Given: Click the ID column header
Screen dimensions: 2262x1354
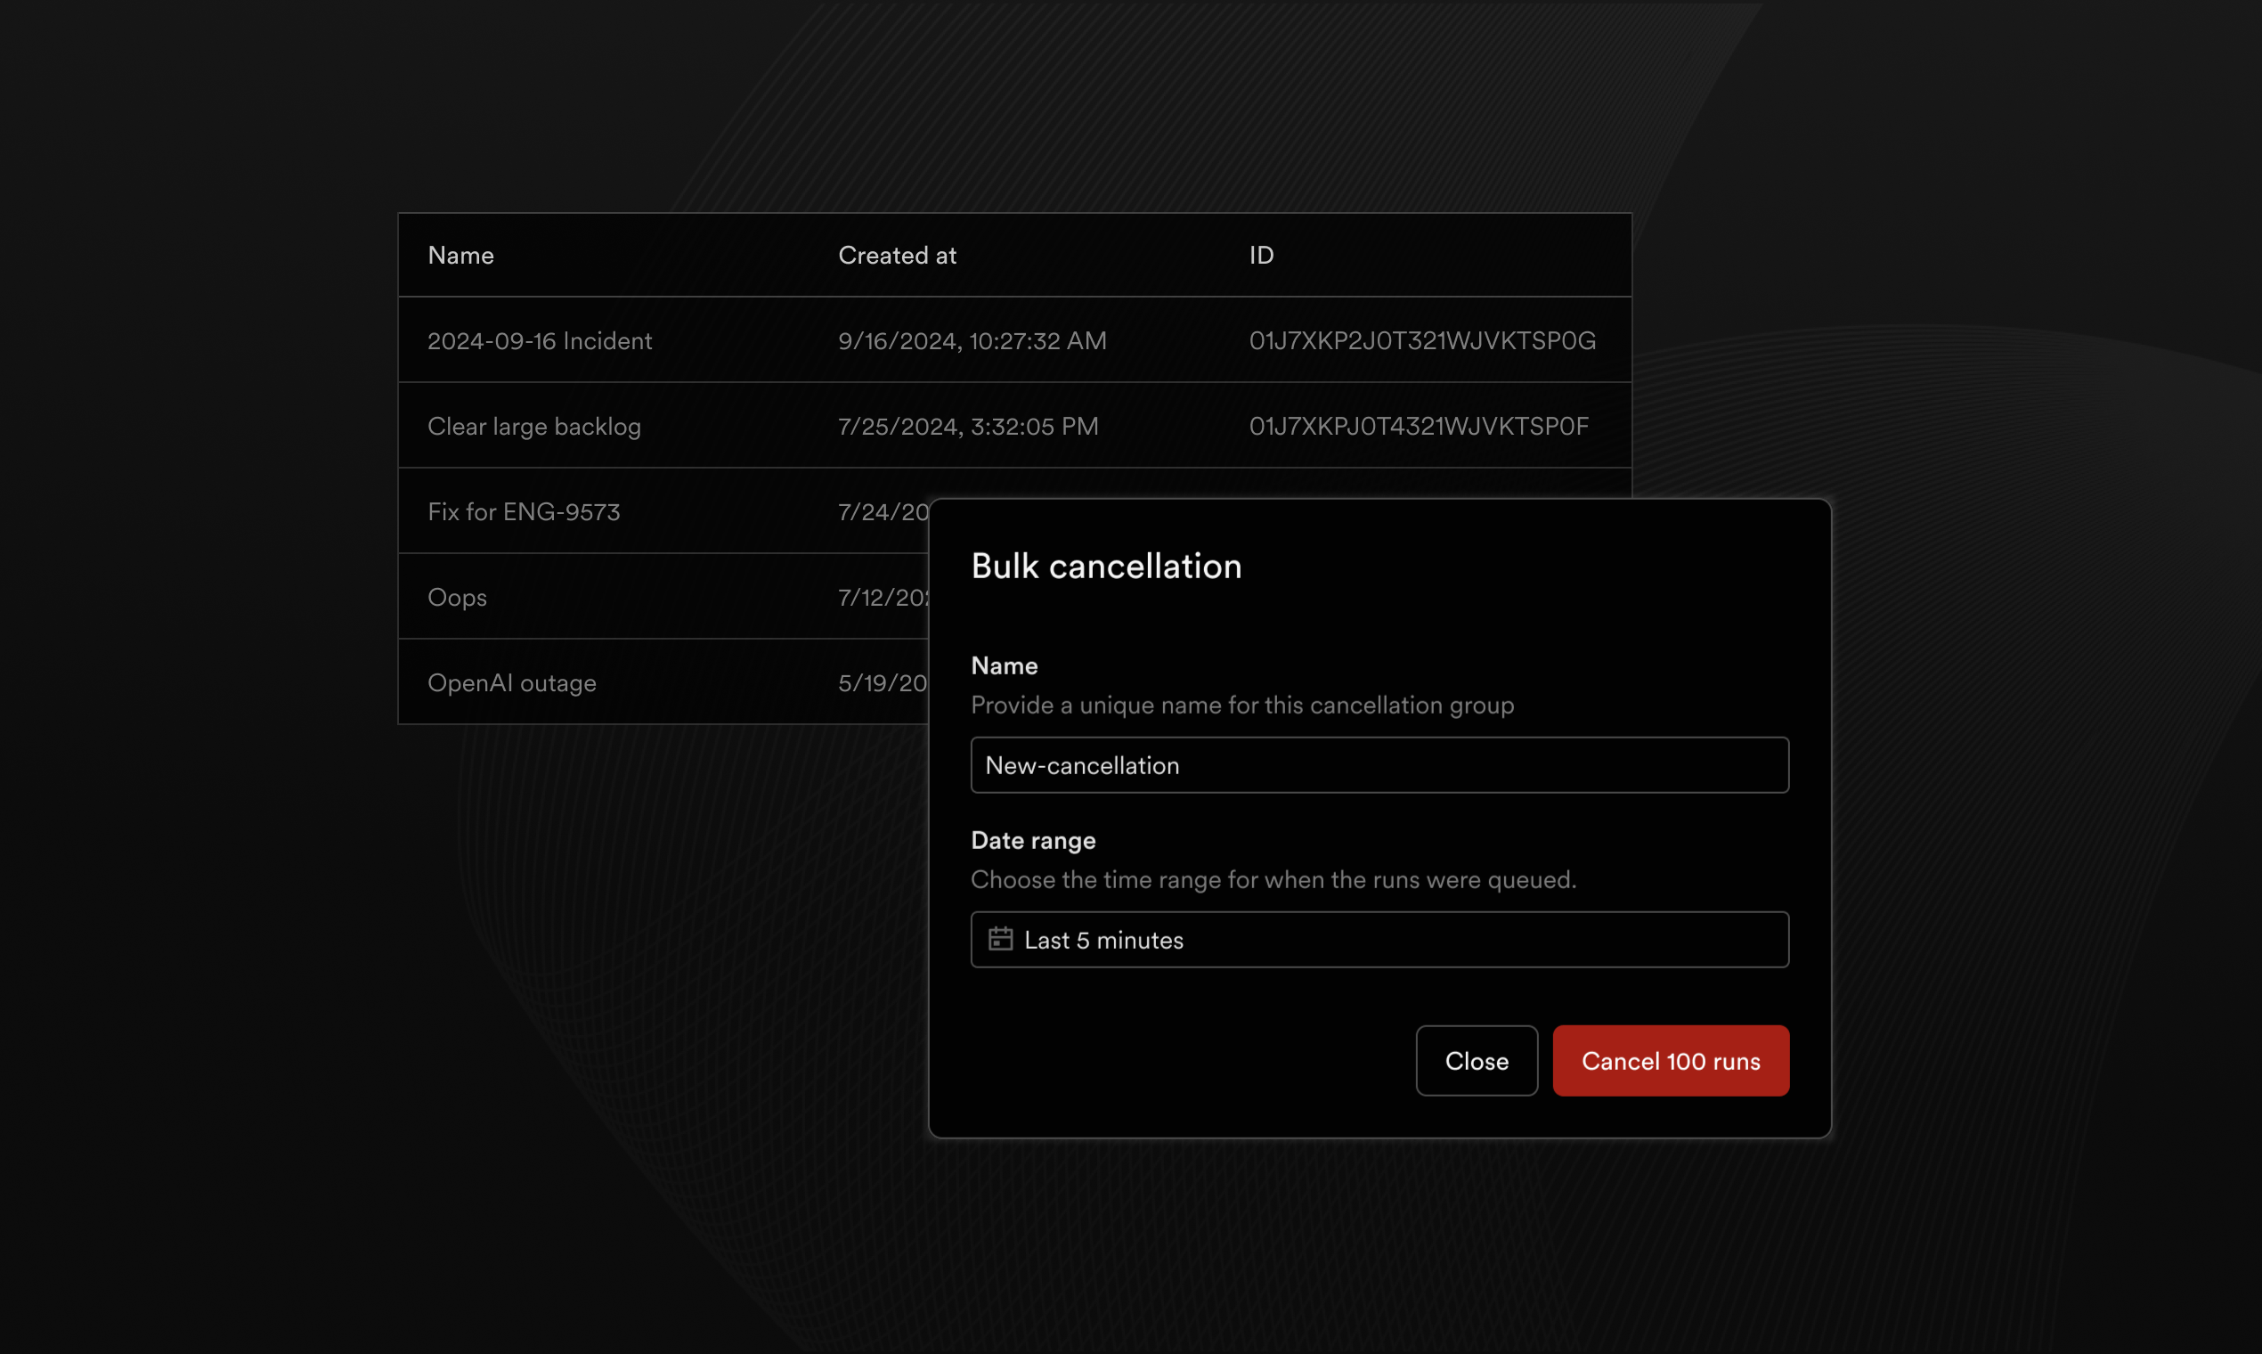Looking at the screenshot, I should pos(1261,256).
